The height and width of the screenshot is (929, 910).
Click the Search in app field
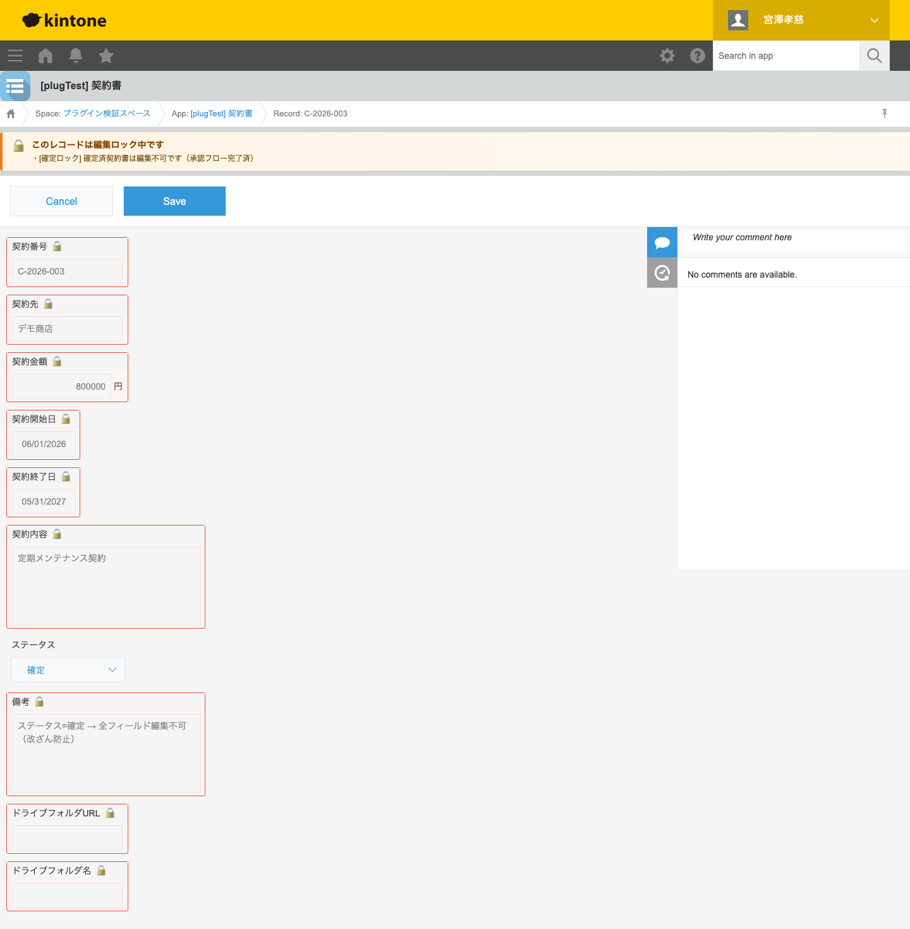(x=786, y=56)
